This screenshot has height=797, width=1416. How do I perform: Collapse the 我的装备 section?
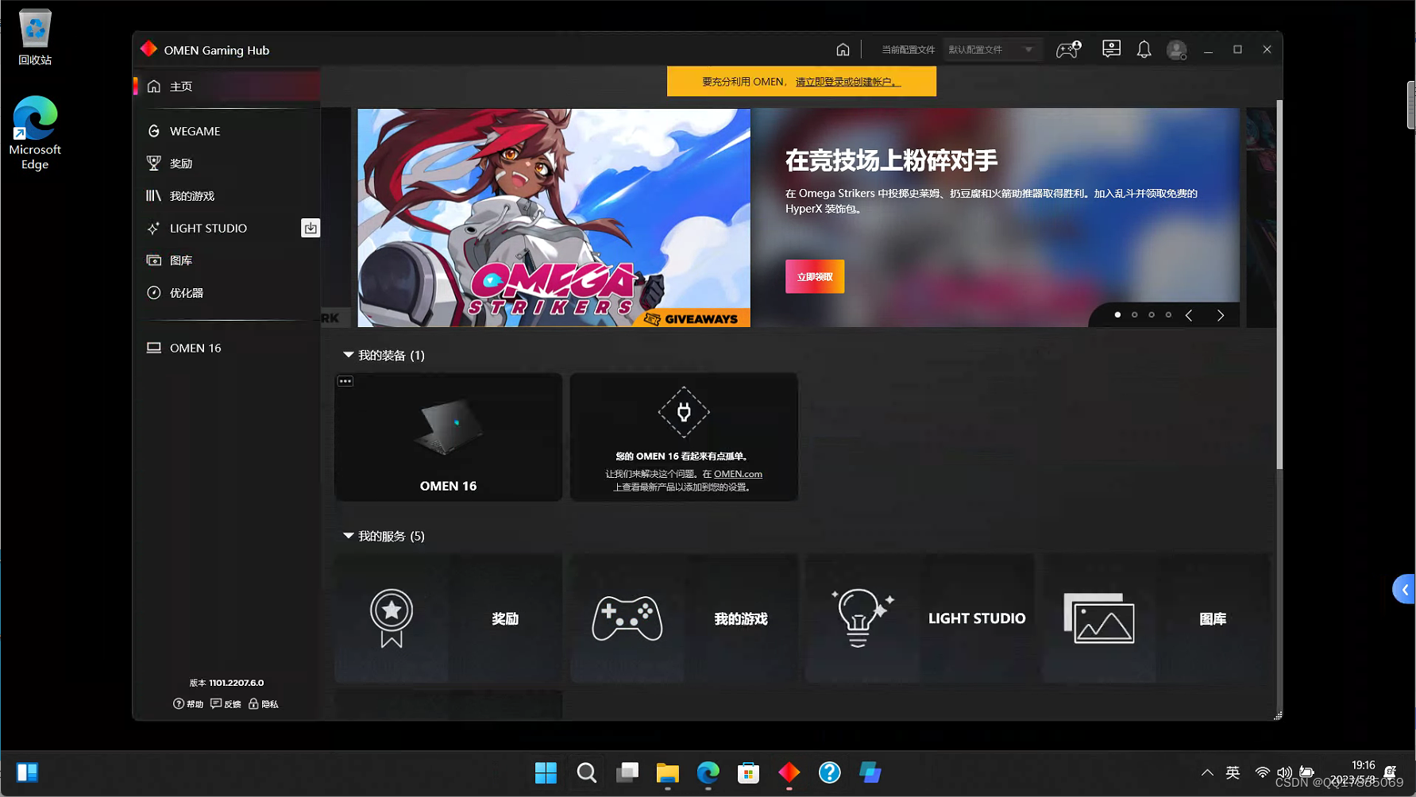tap(348, 355)
